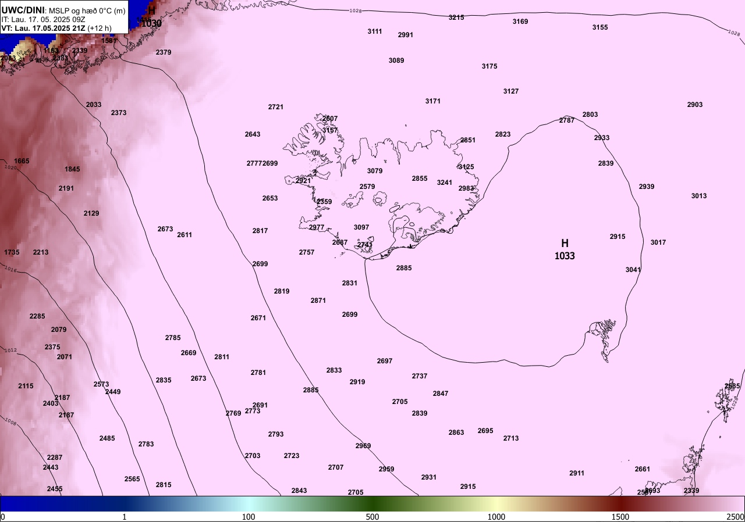
Task: Click the 3175 height value
Action: pos(489,66)
